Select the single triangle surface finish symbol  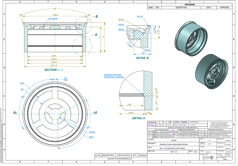163,122
